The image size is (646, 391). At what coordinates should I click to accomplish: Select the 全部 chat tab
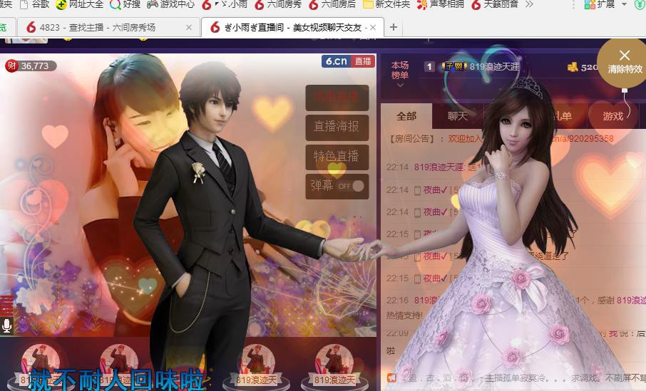pos(406,117)
